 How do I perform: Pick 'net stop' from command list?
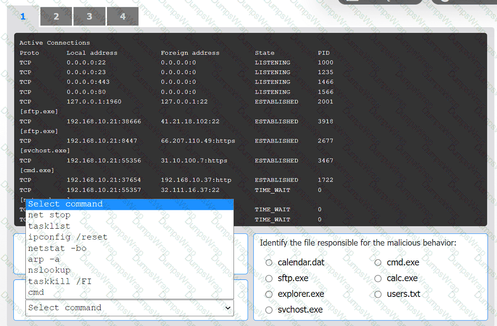coord(49,215)
